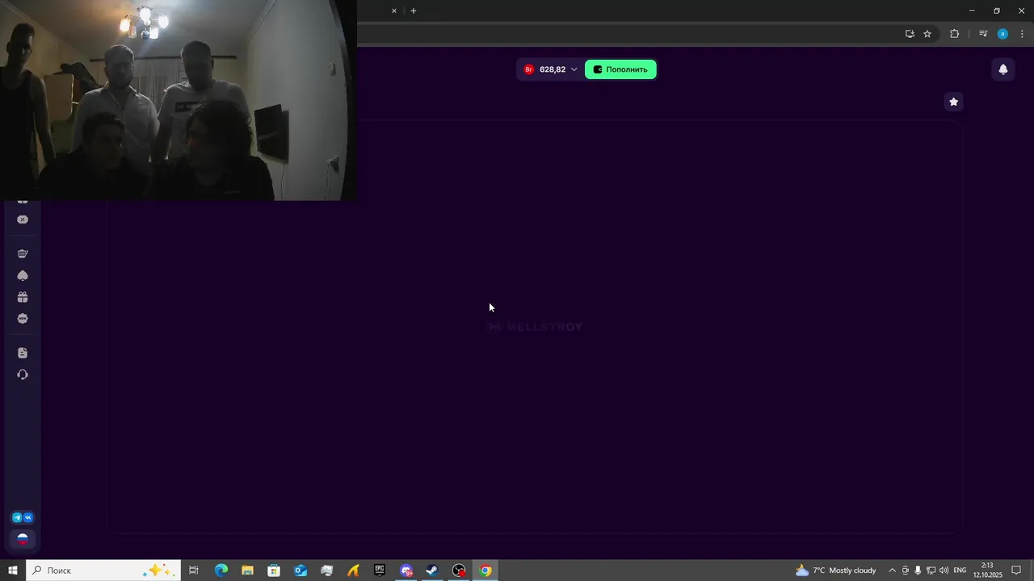Switch ENG input language
1034x581 pixels.
coord(960,571)
